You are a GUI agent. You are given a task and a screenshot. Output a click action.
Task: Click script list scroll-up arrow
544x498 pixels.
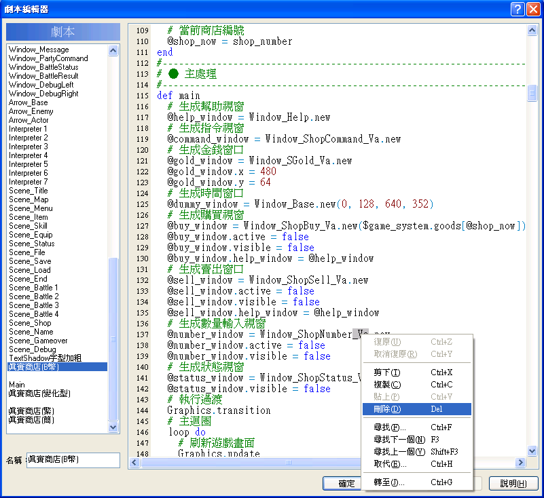point(113,51)
